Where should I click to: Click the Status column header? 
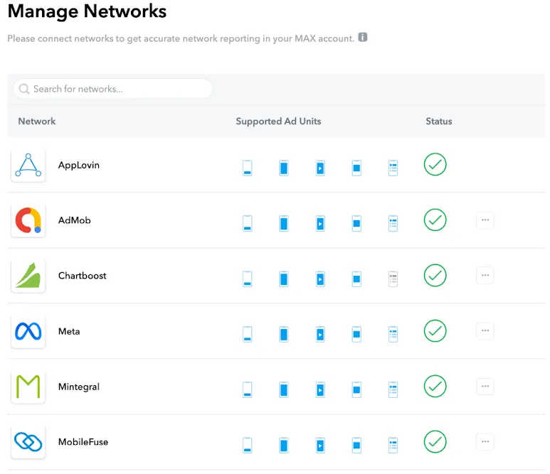tap(439, 122)
